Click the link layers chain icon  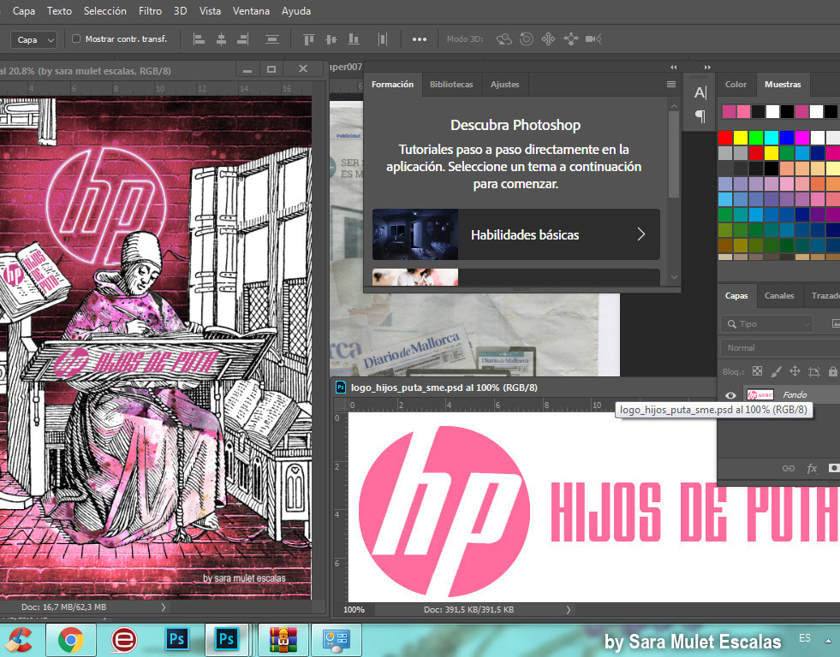pyautogui.click(x=789, y=468)
